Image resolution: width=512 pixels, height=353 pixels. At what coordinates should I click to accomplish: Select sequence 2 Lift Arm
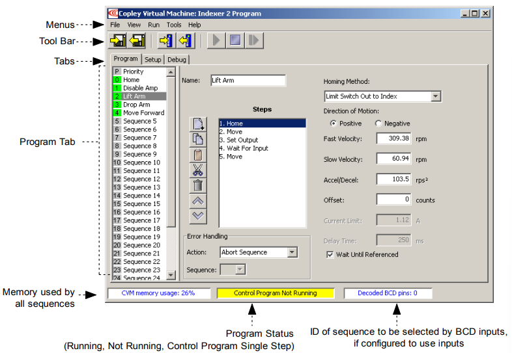click(139, 96)
